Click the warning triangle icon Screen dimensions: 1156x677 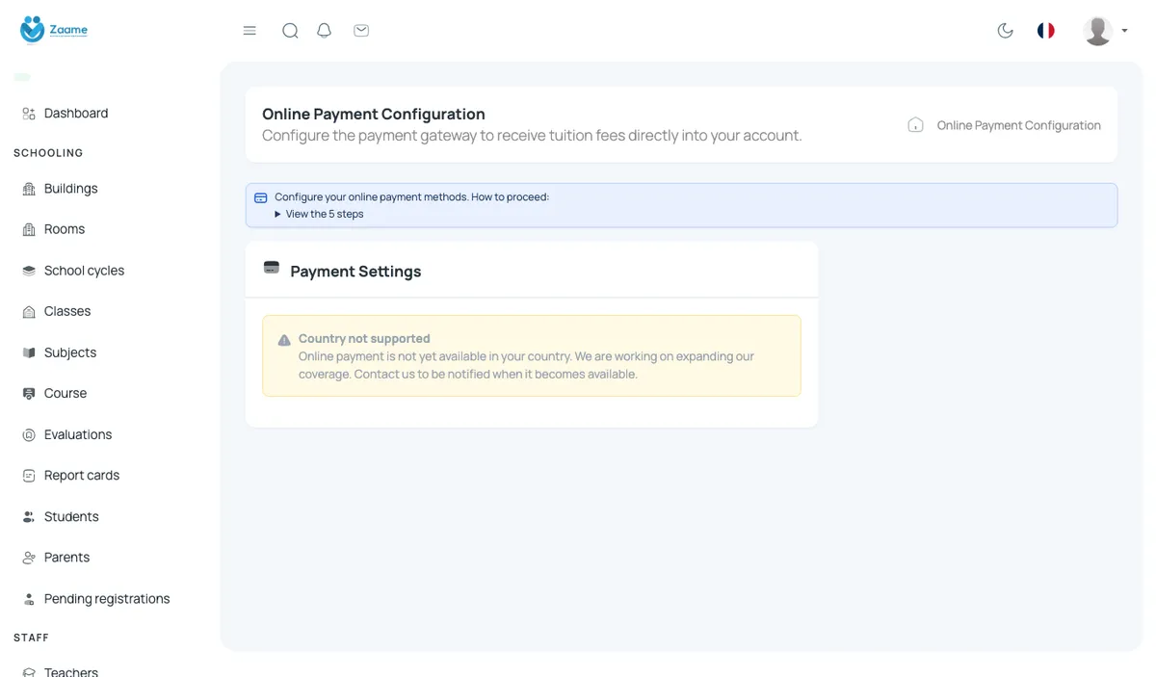coord(284,340)
